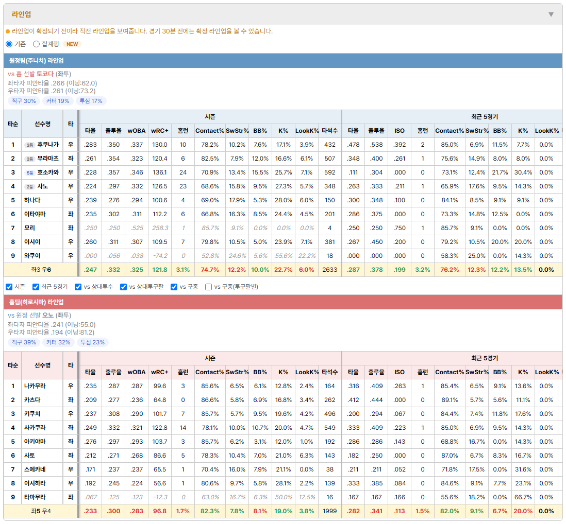Select player name 와쿠이
This screenshot has height=524, width=566.
tap(32, 256)
